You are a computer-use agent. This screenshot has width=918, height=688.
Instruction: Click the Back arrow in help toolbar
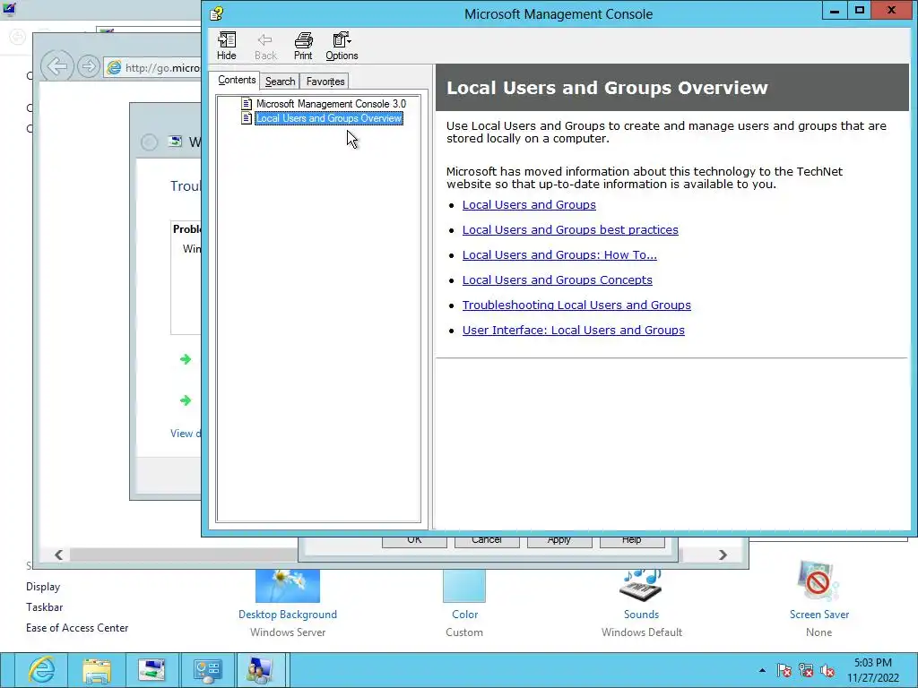(265, 47)
